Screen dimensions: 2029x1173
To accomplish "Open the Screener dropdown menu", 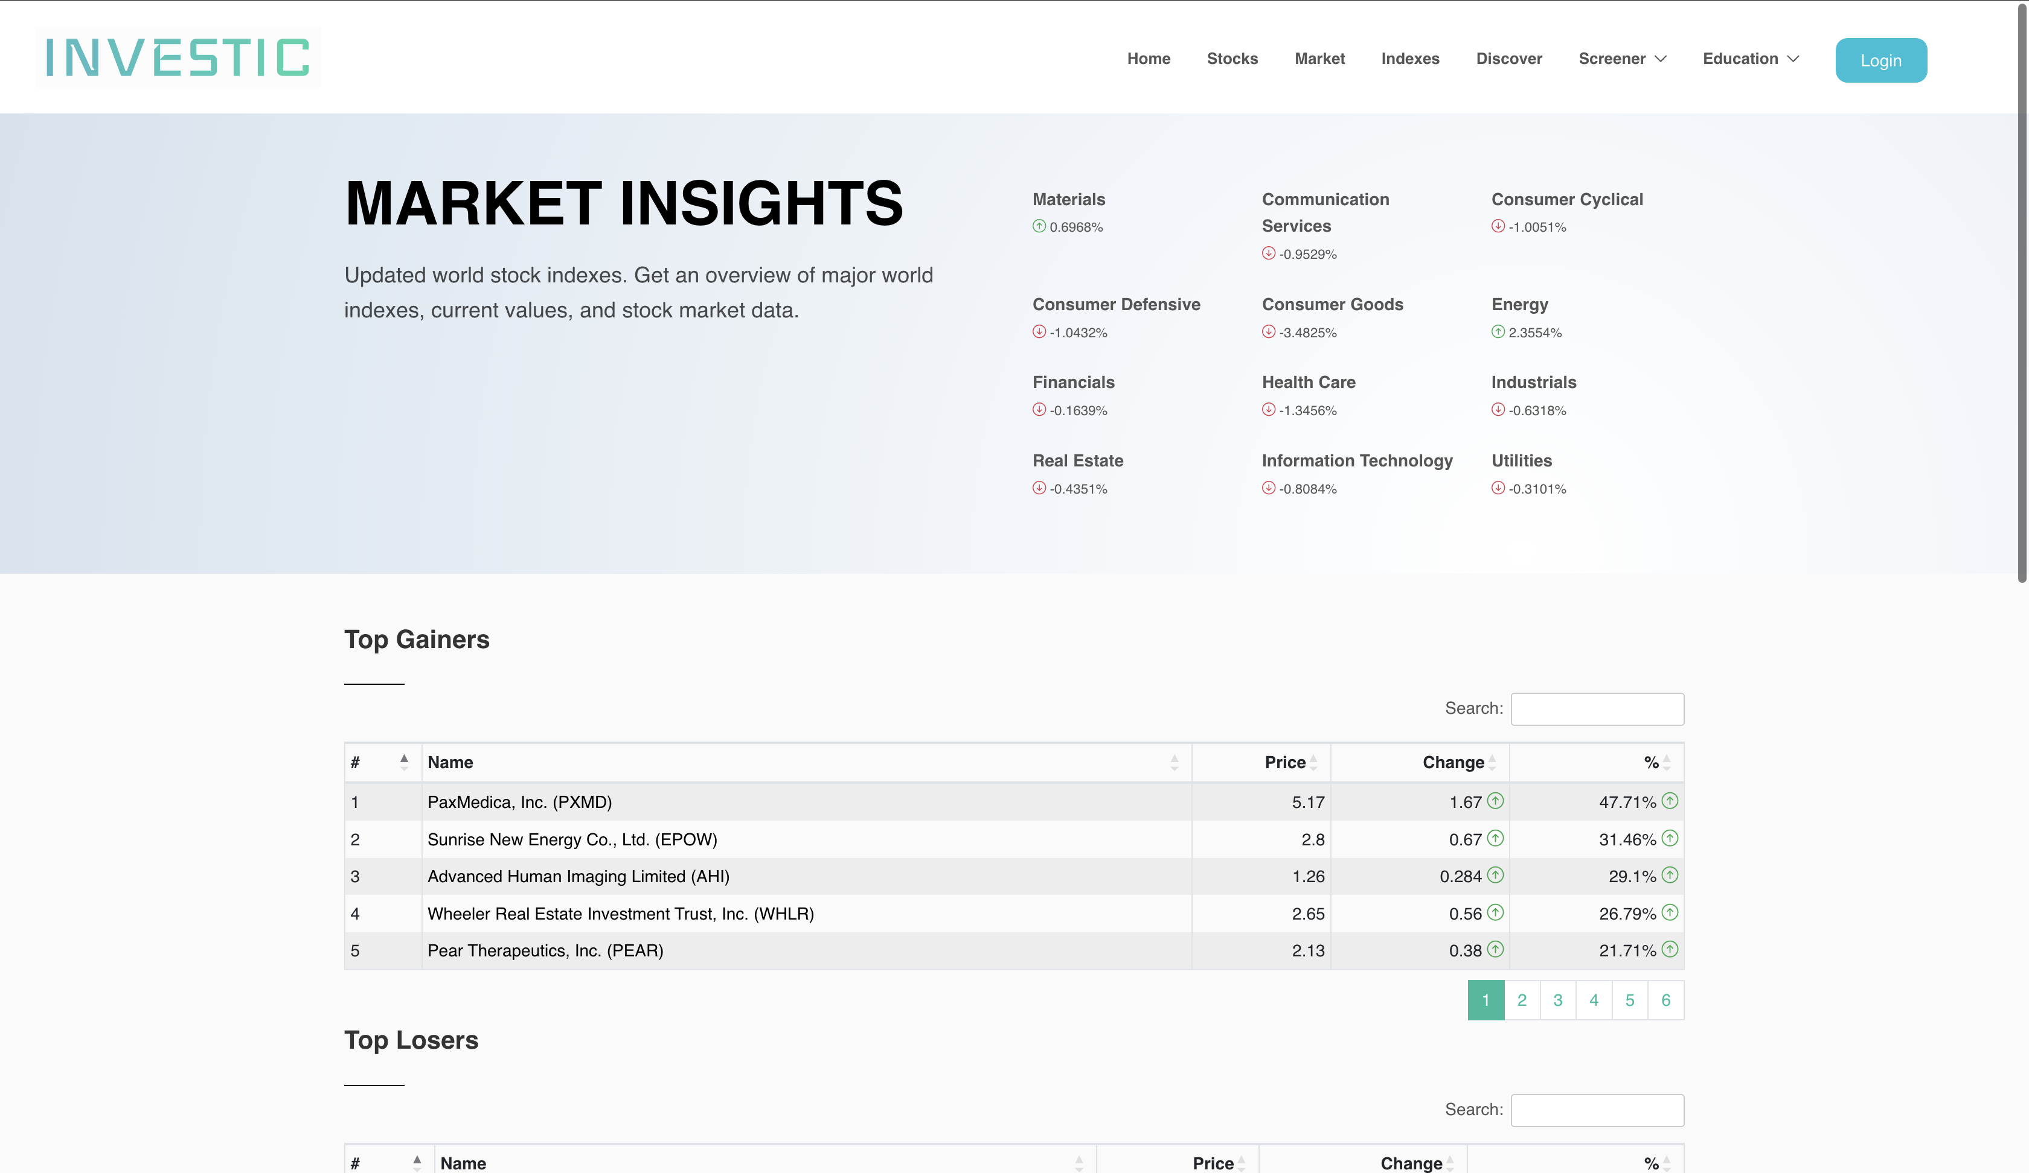I will point(1623,59).
